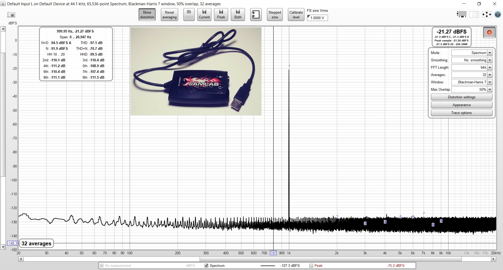Click the import arrow-into-box icon
The height and width of the screenshot is (270, 503).
tap(256, 15)
